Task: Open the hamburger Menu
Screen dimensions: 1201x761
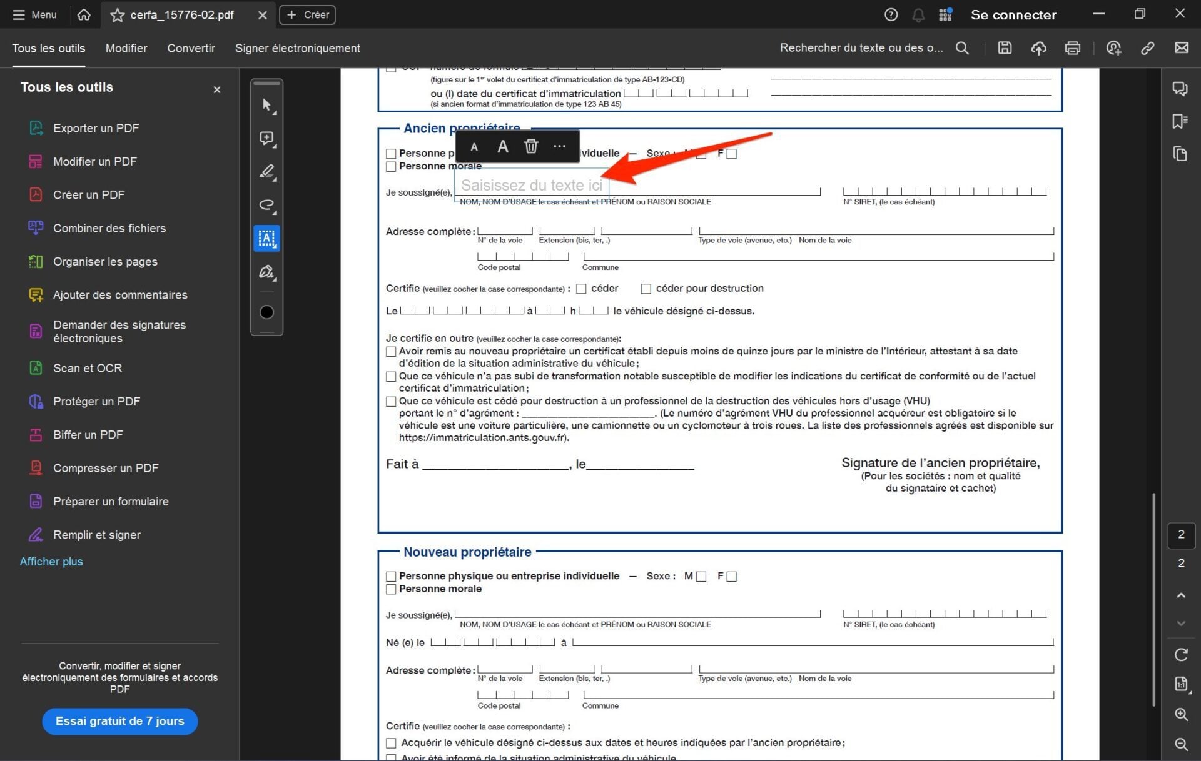Action: (34, 14)
